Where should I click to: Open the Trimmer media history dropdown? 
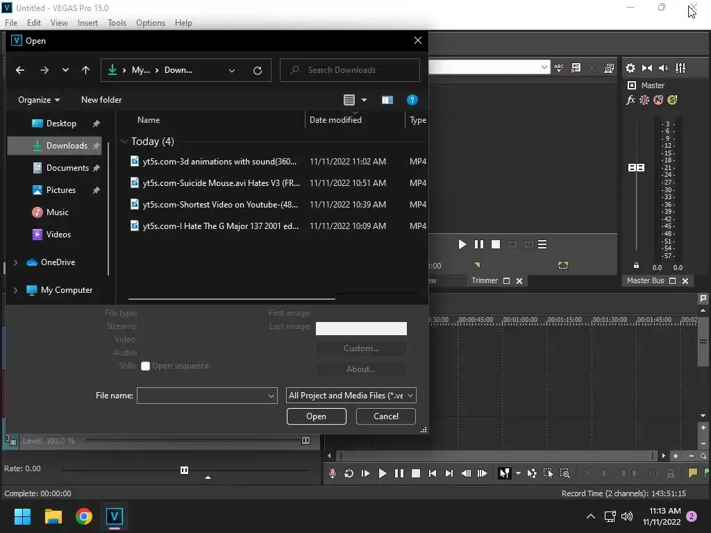click(544, 67)
